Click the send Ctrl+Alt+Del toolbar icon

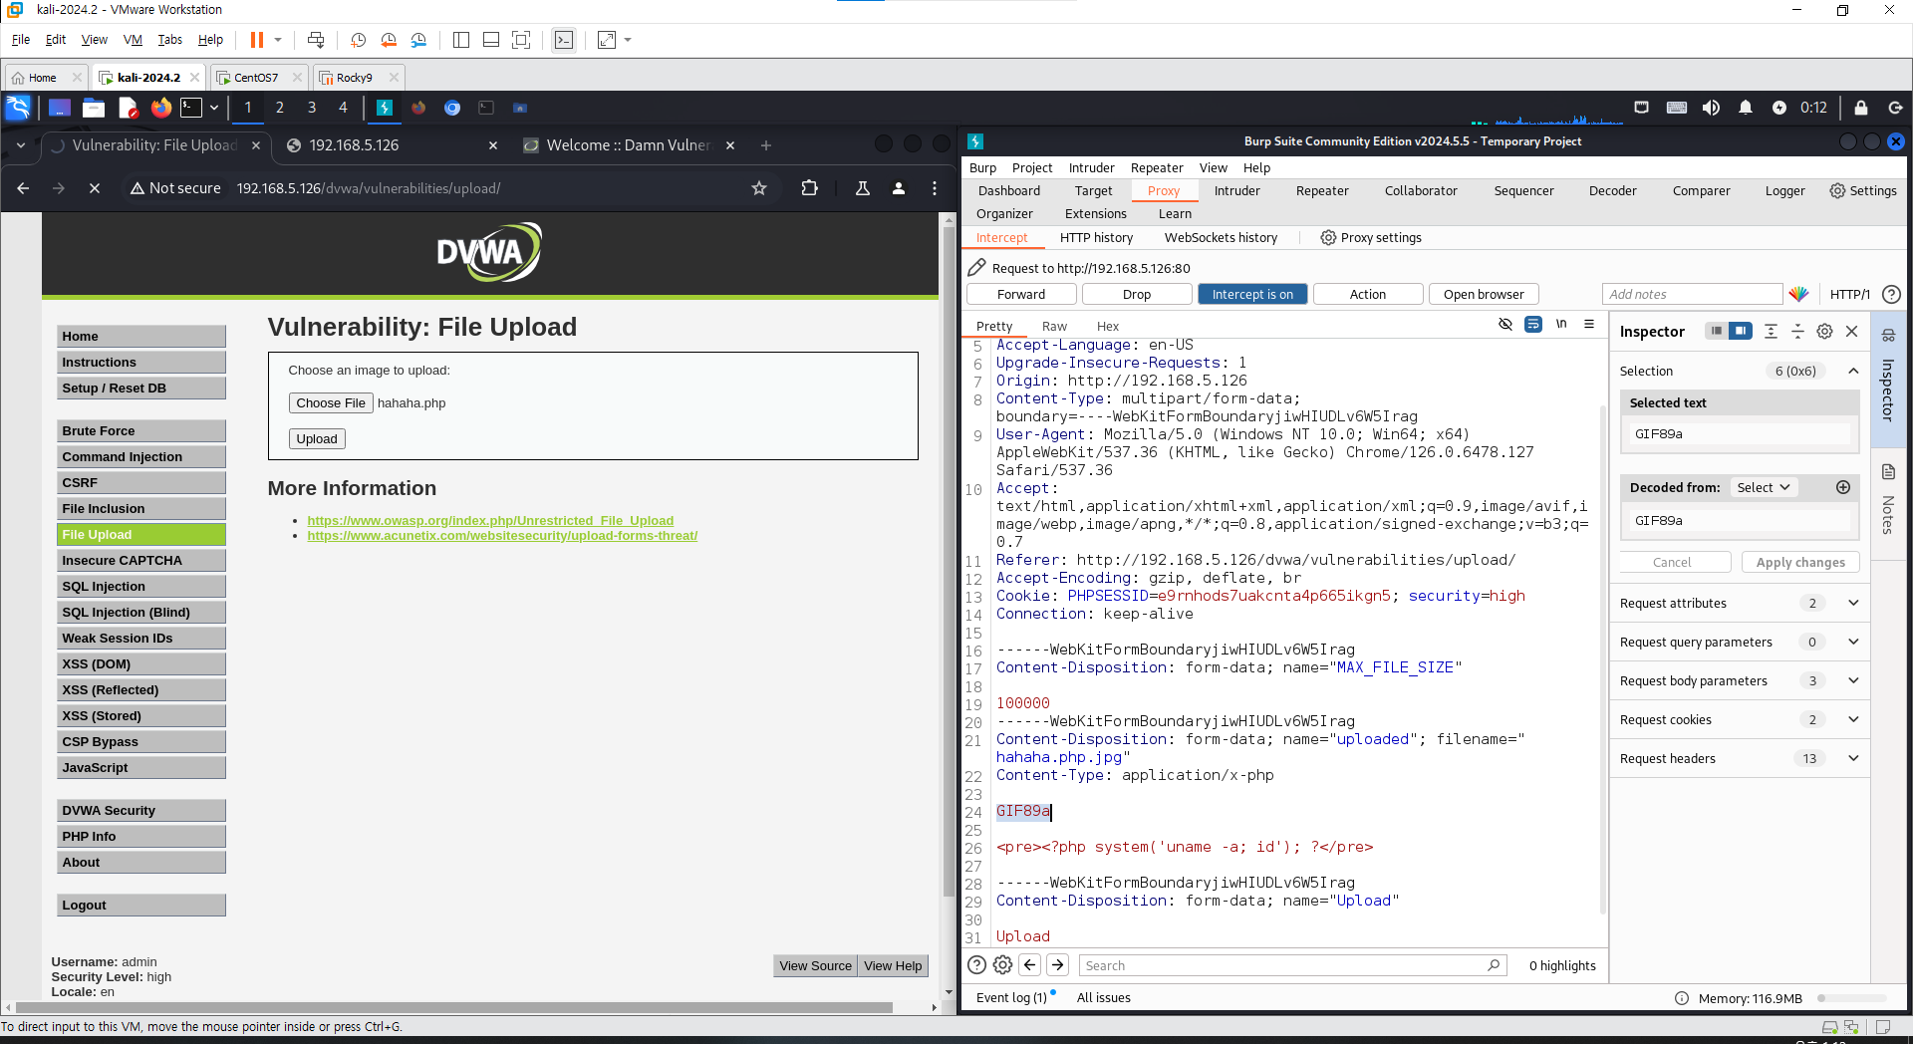pyautogui.click(x=316, y=40)
